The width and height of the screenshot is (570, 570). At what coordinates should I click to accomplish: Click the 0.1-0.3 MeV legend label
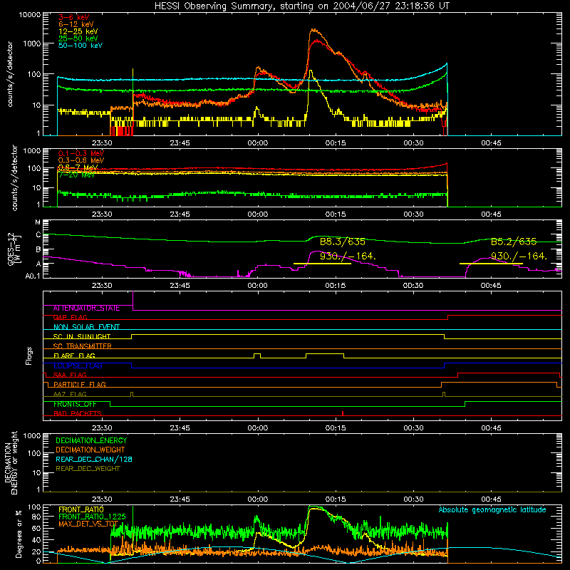tap(81, 153)
